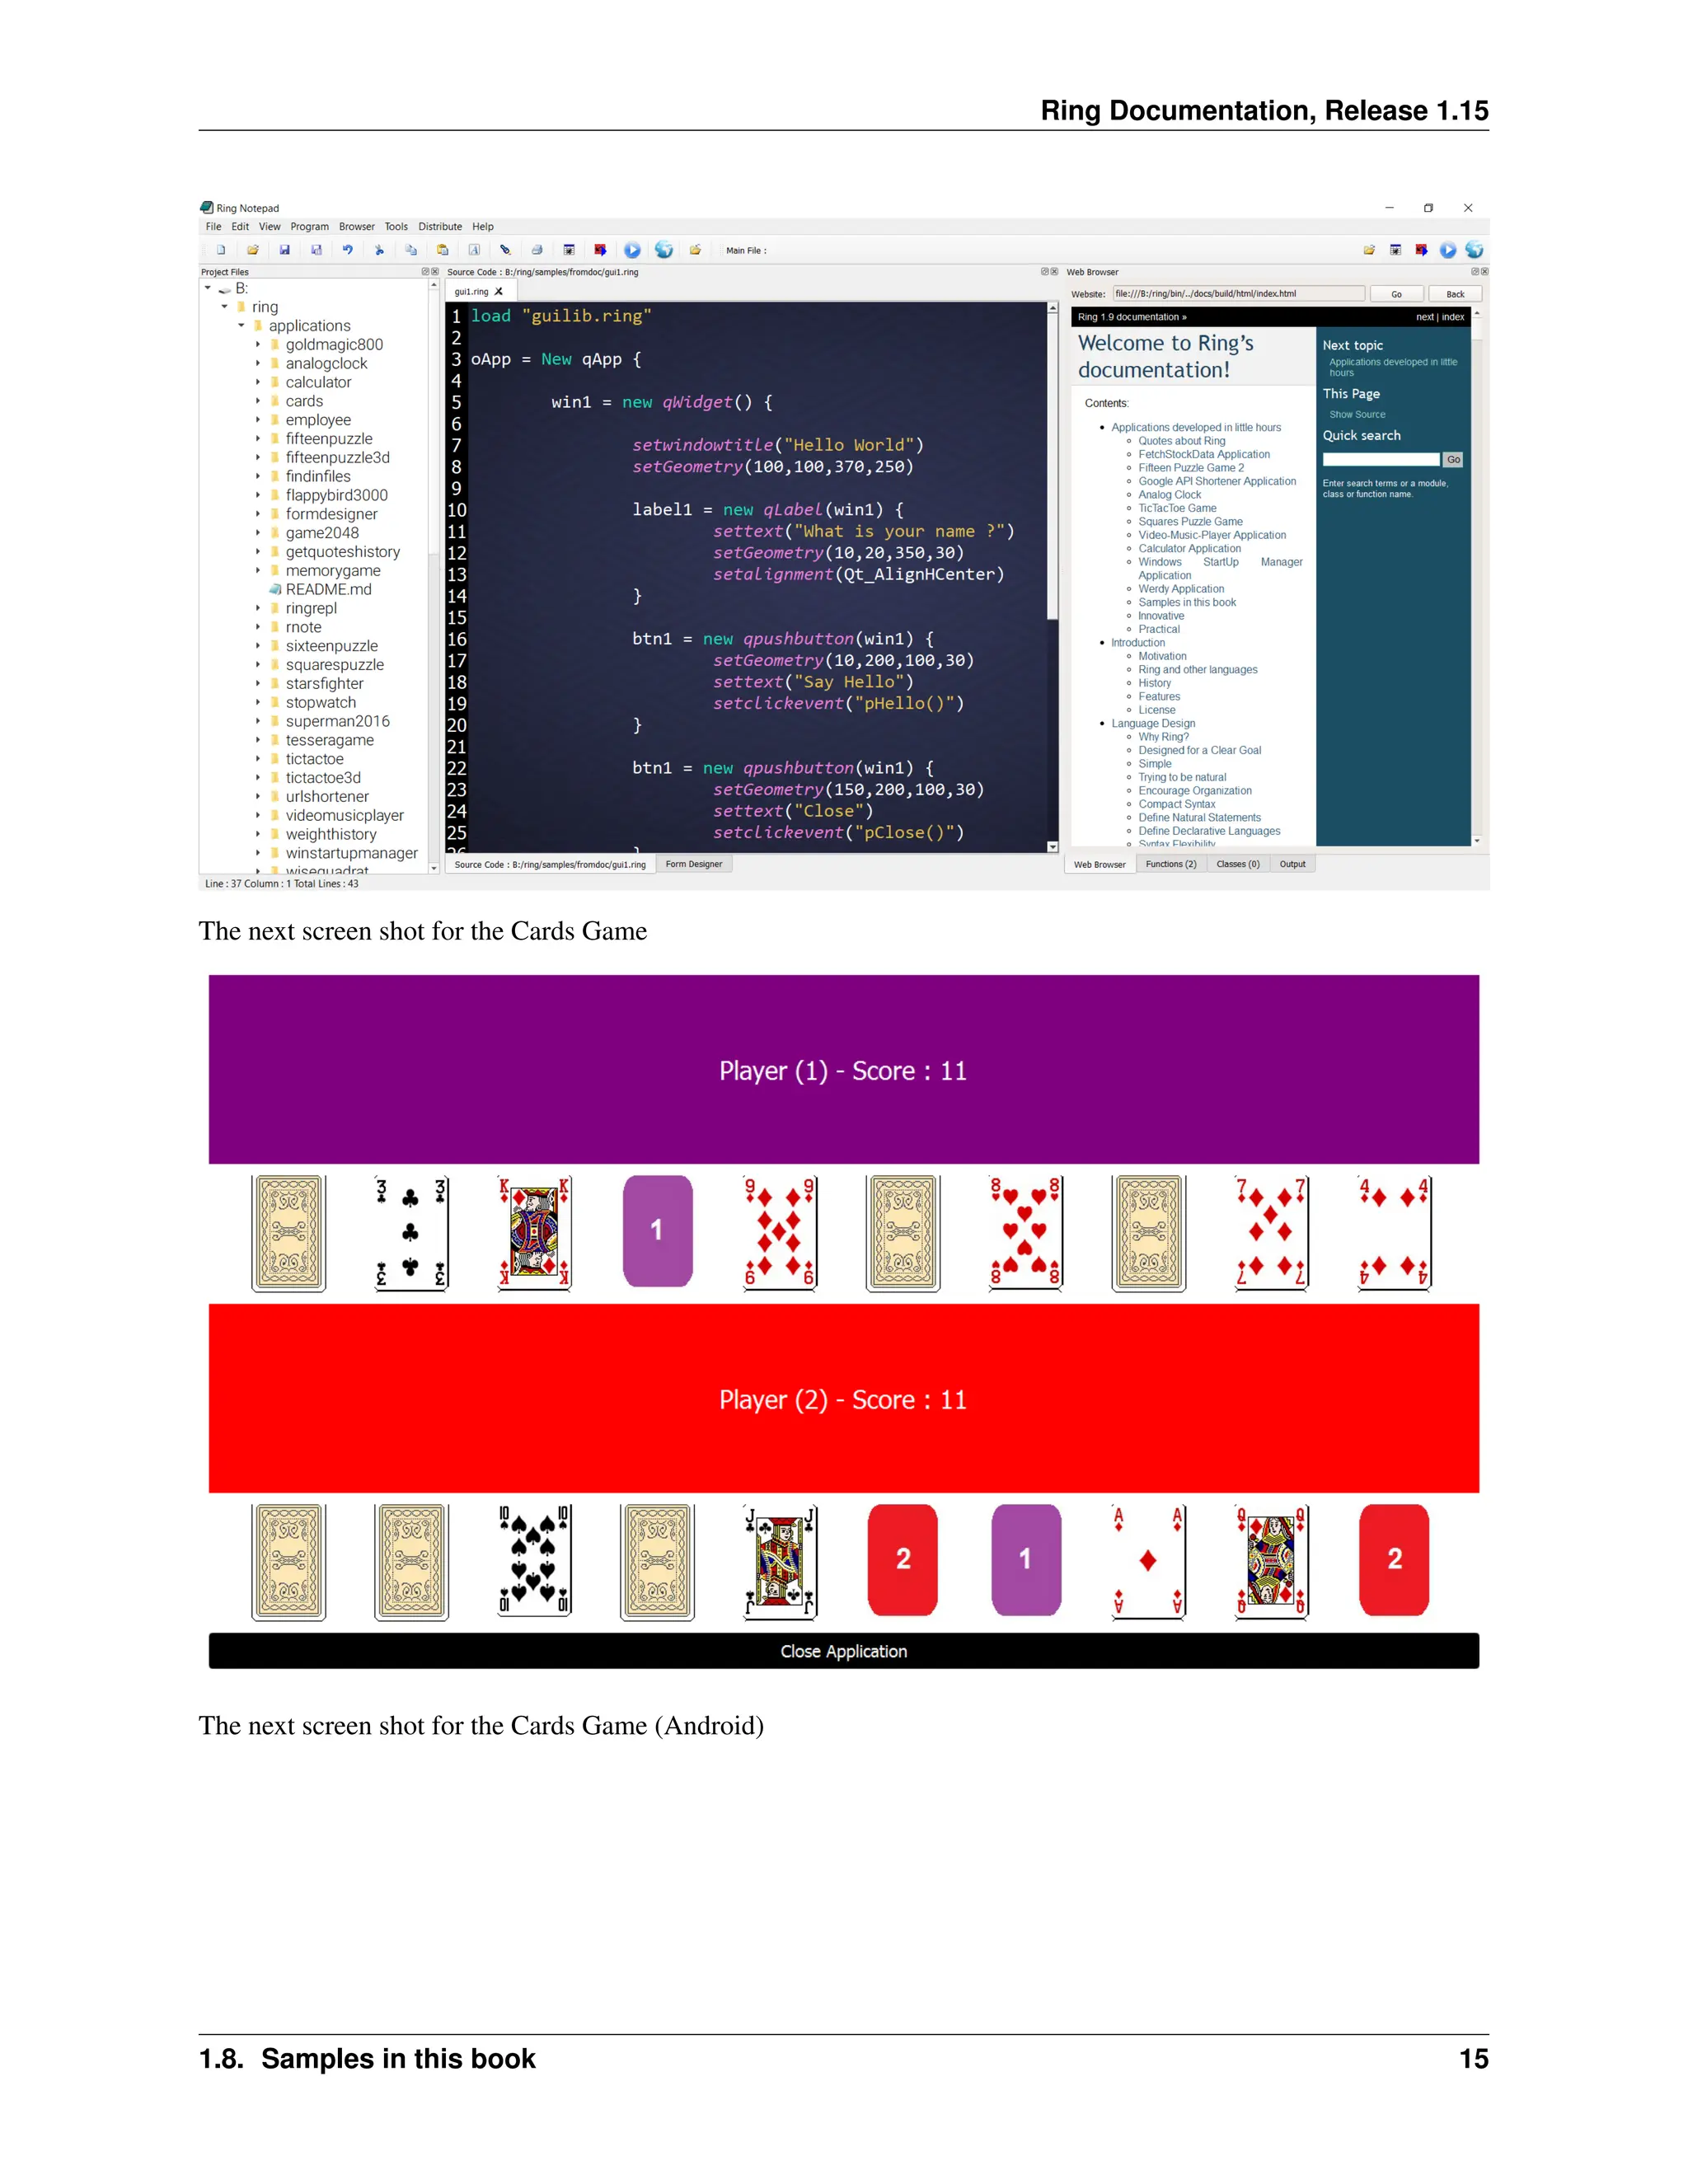Click the King of hearts card
This screenshot has width=1688, height=2184.
click(535, 1231)
